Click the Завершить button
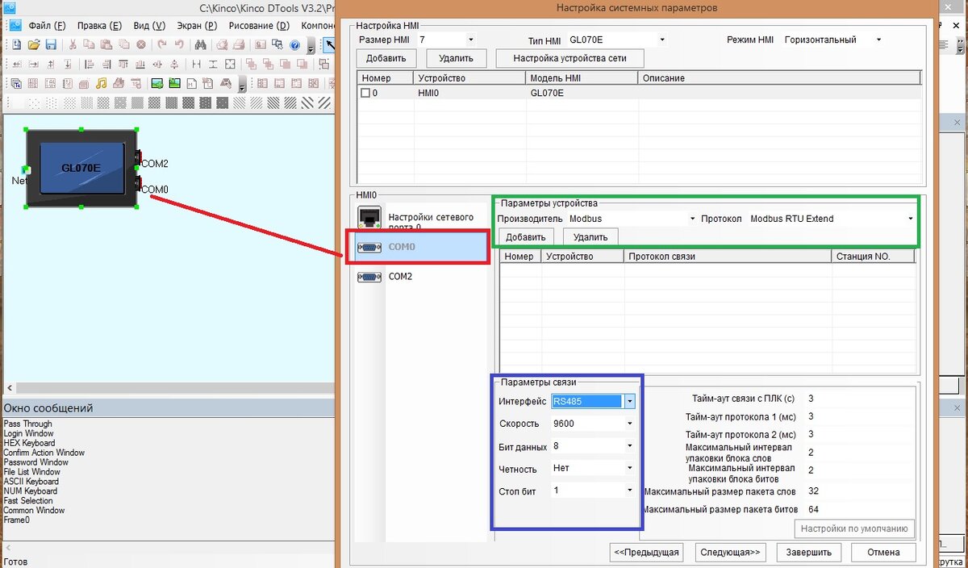The height and width of the screenshot is (568, 968). [x=809, y=553]
